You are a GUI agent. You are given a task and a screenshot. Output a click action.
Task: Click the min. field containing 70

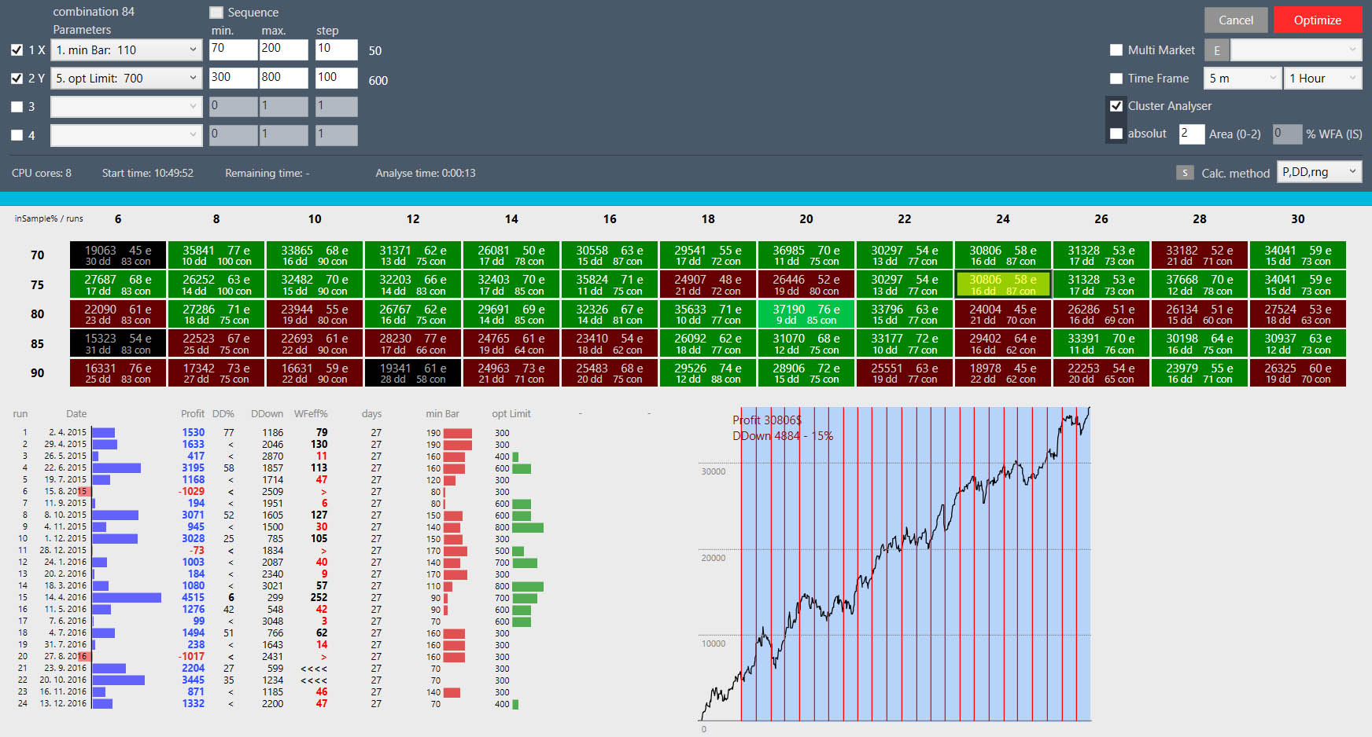[233, 49]
